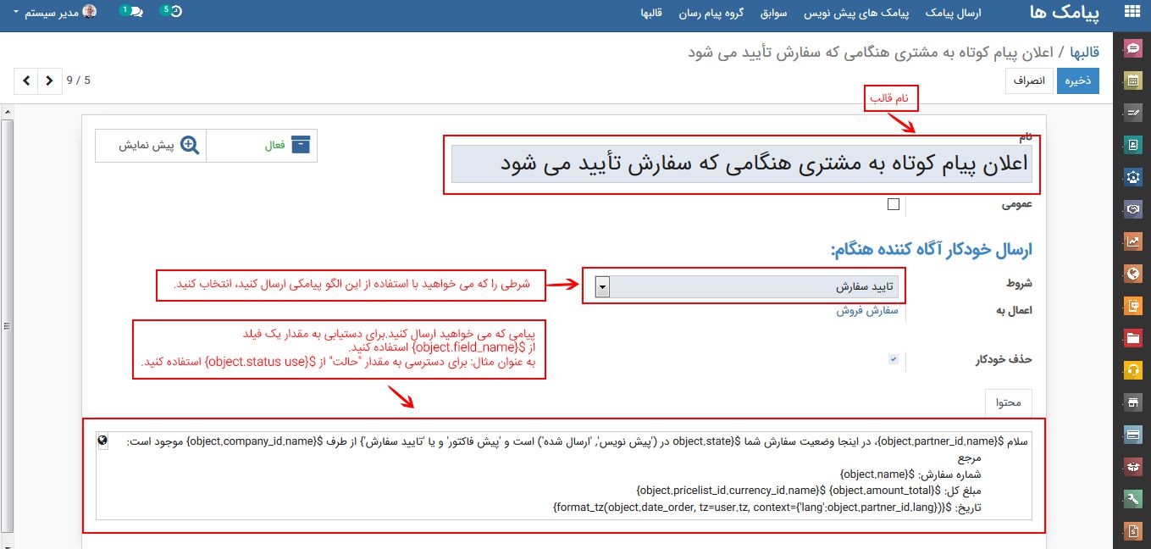
Task: Open the yellow headset support app icon
Action: tap(1132, 370)
